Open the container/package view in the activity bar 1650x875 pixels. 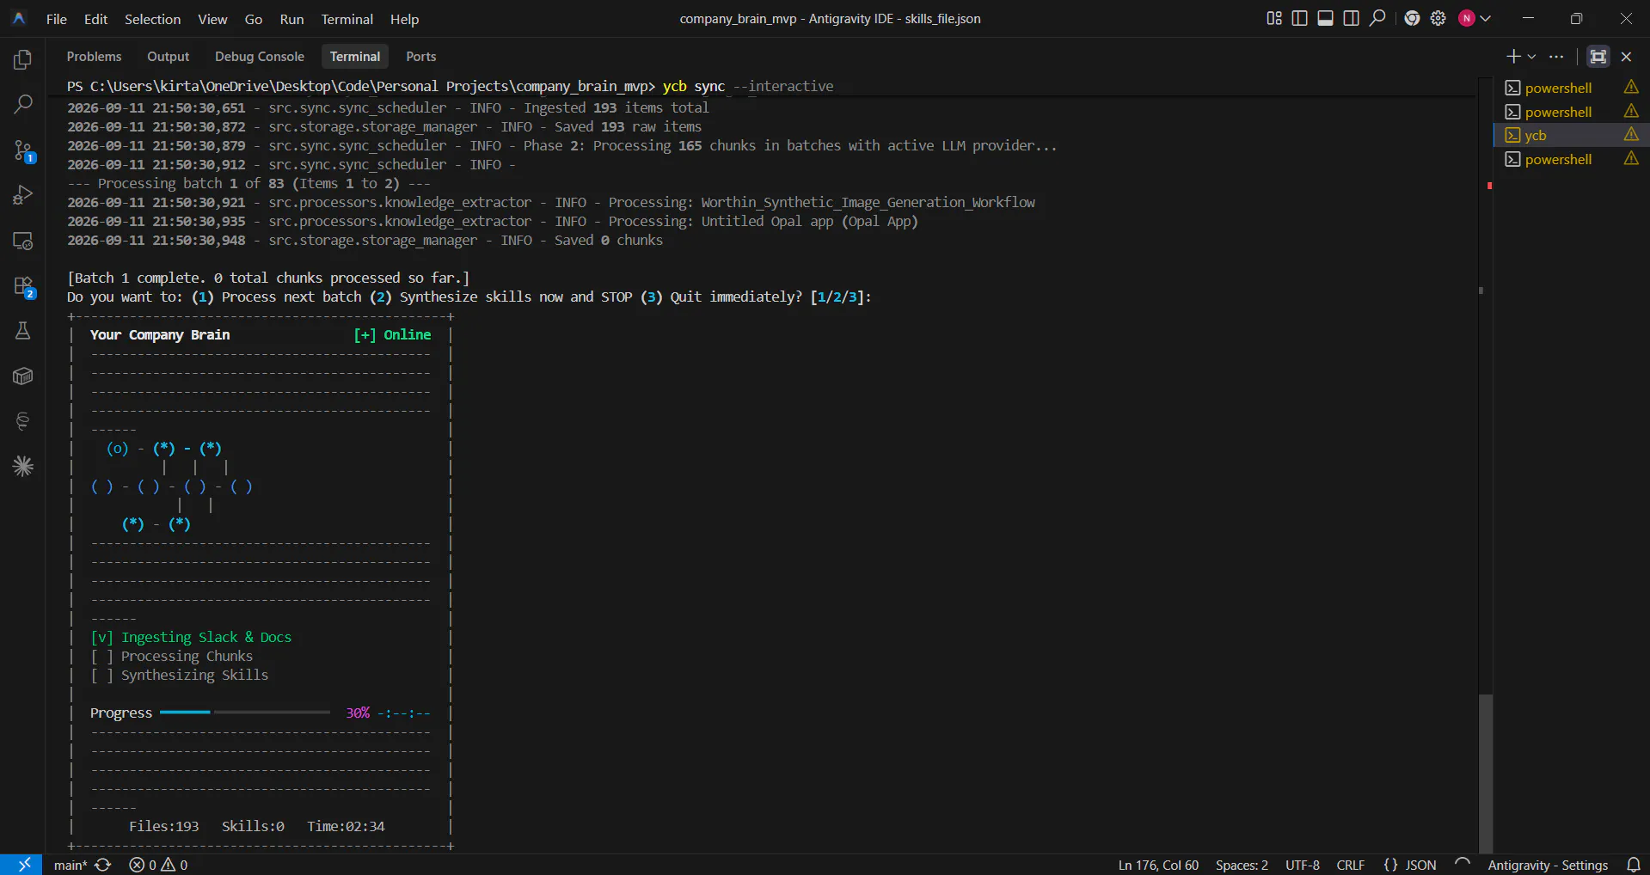[x=23, y=376]
